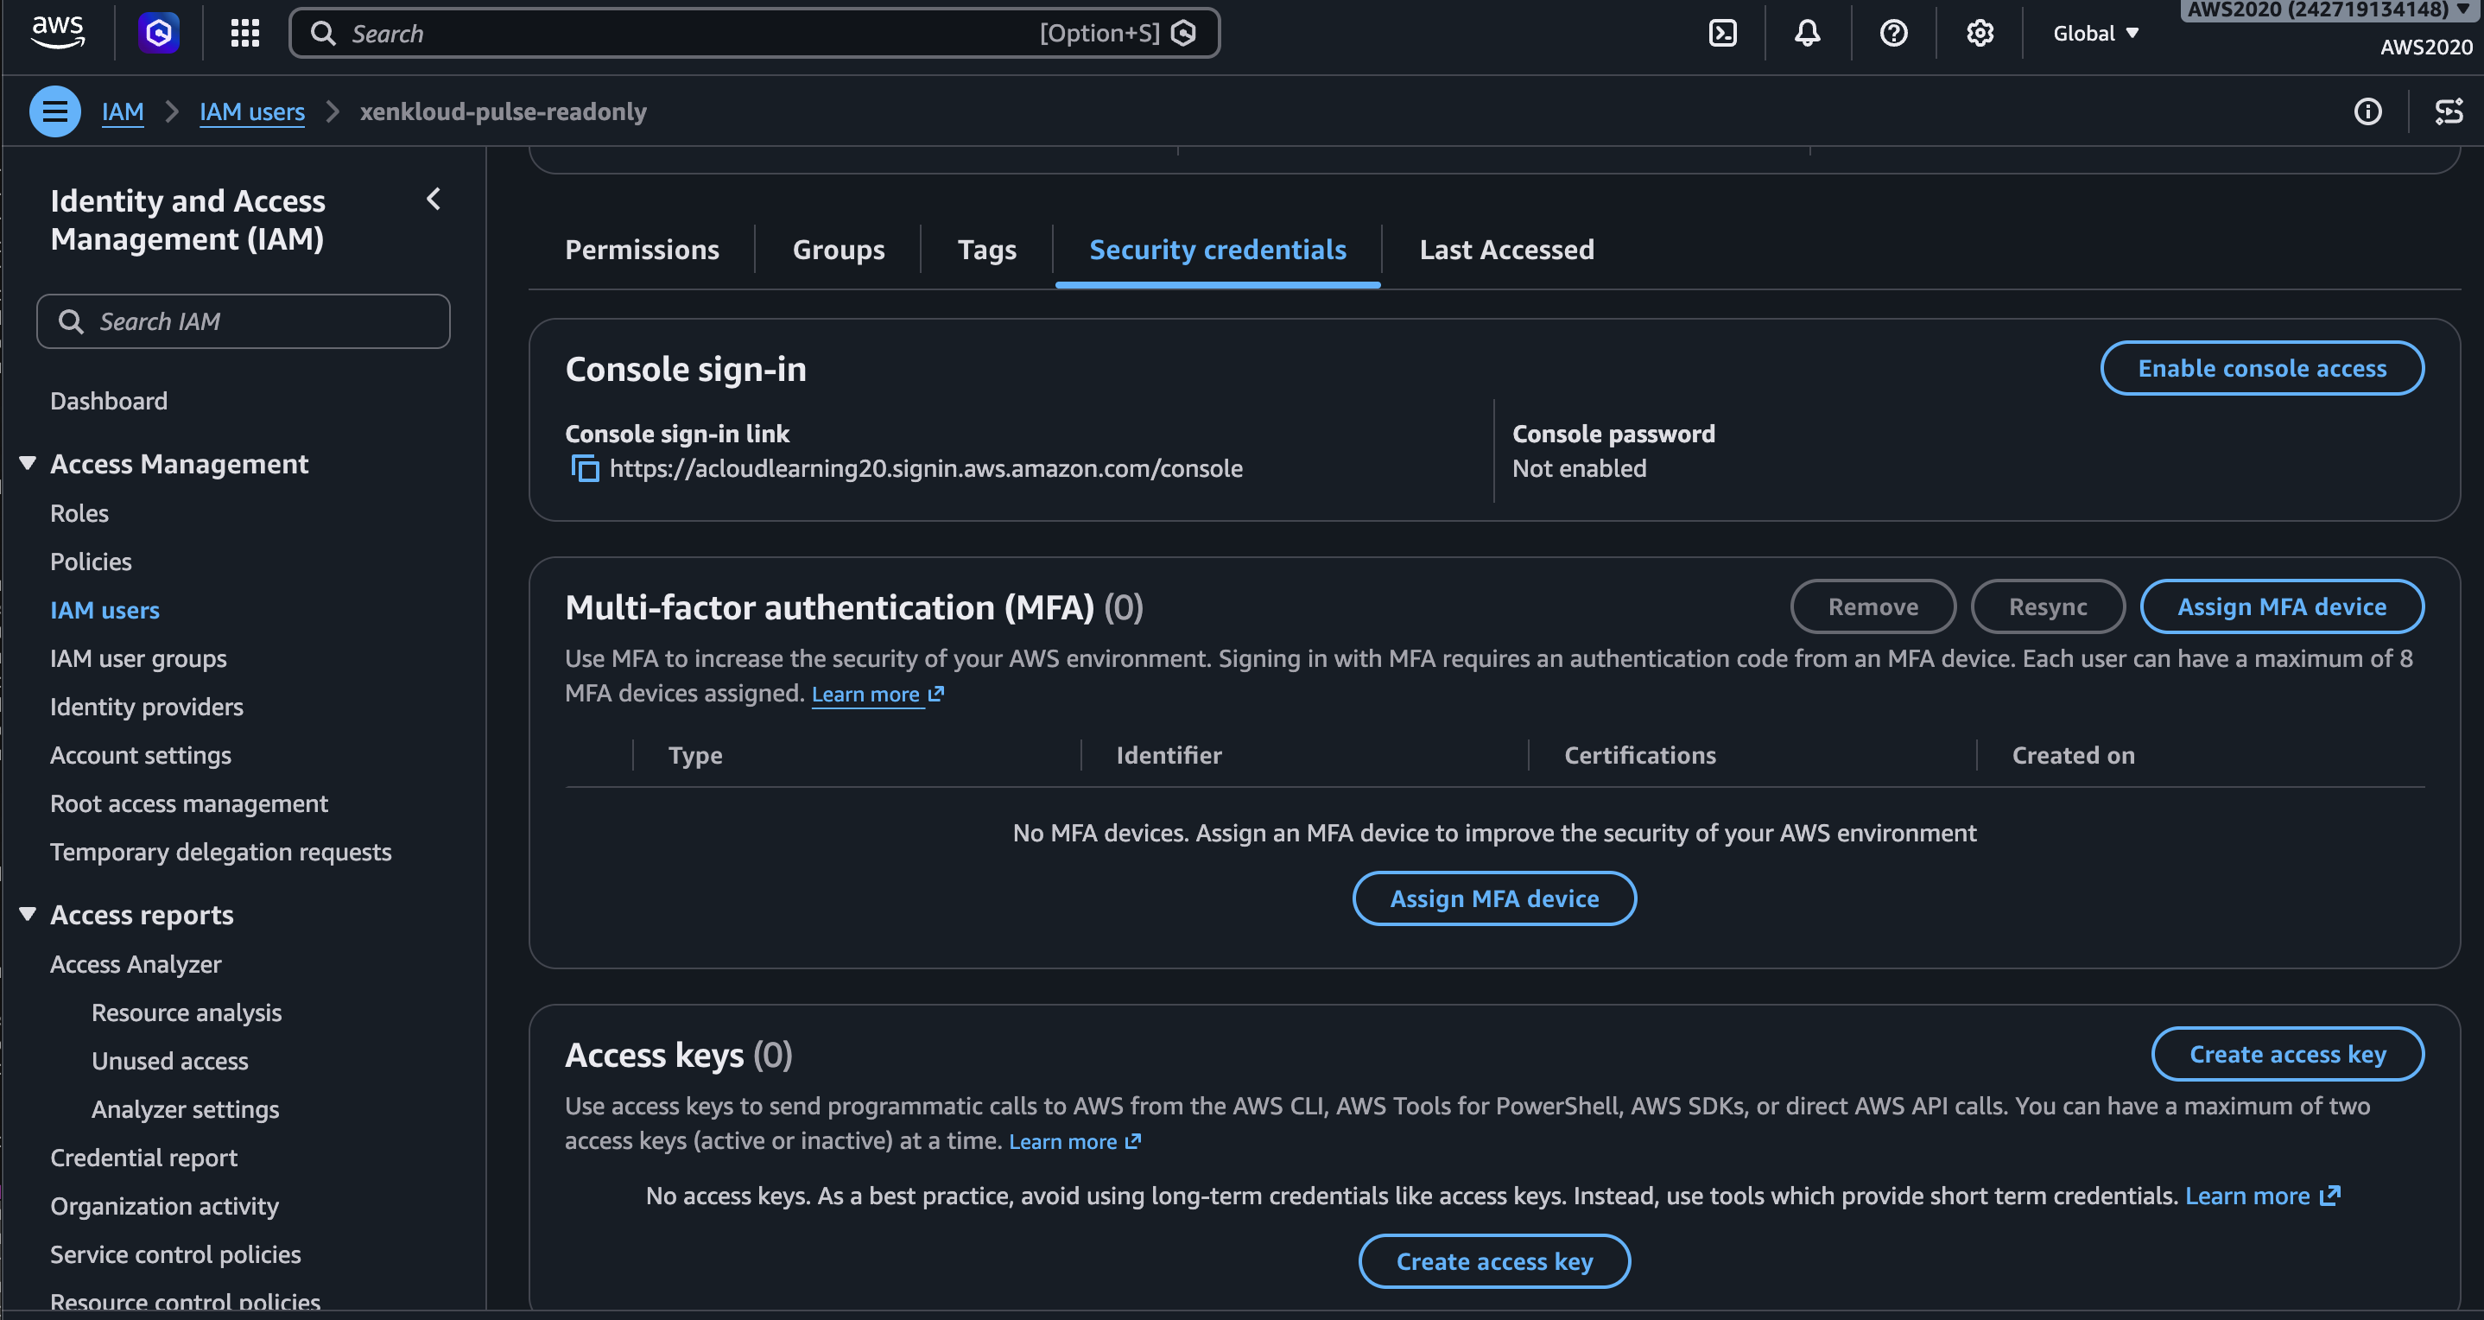Open the info panel icon at right

click(x=2367, y=111)
